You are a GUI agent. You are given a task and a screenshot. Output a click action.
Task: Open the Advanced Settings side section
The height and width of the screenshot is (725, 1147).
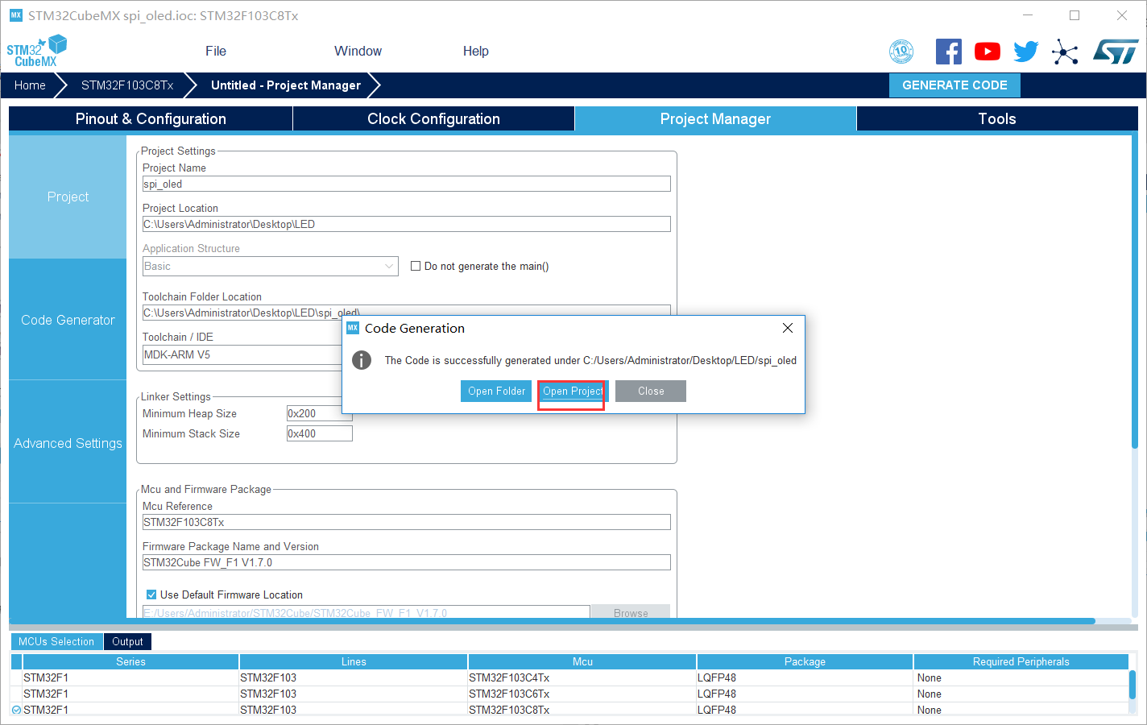tap(68, 443)
